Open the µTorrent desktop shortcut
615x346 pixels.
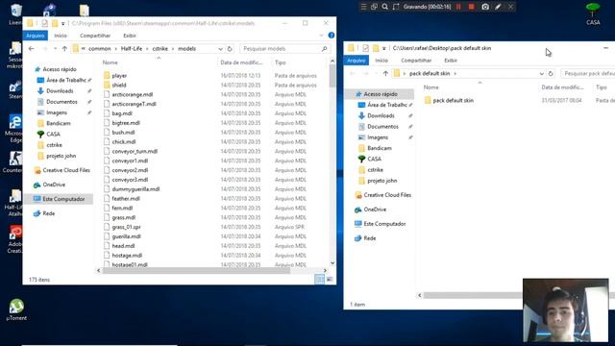pyautogui.click(x=16, y=309)
